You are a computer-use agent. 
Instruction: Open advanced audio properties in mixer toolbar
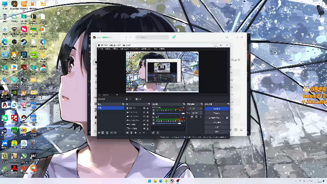[x=153, y=132]
